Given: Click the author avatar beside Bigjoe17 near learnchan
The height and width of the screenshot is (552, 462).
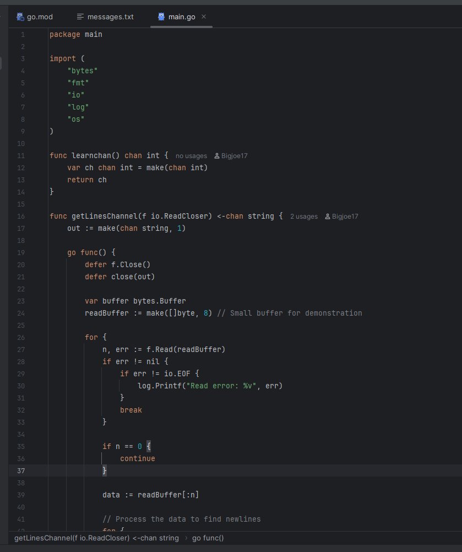Looking at the screenshot, I should pyautogui.click(x=218, y=156).
